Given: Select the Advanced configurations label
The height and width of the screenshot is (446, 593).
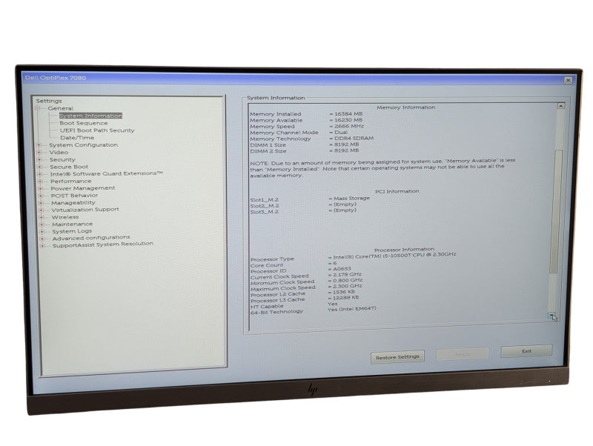Looking at the screenshot, I should point(91,238).
